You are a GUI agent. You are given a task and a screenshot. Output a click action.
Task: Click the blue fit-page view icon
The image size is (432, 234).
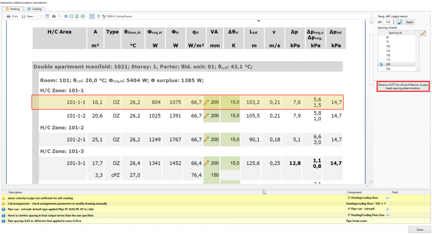pyautogui.click(x=66, y=16)
